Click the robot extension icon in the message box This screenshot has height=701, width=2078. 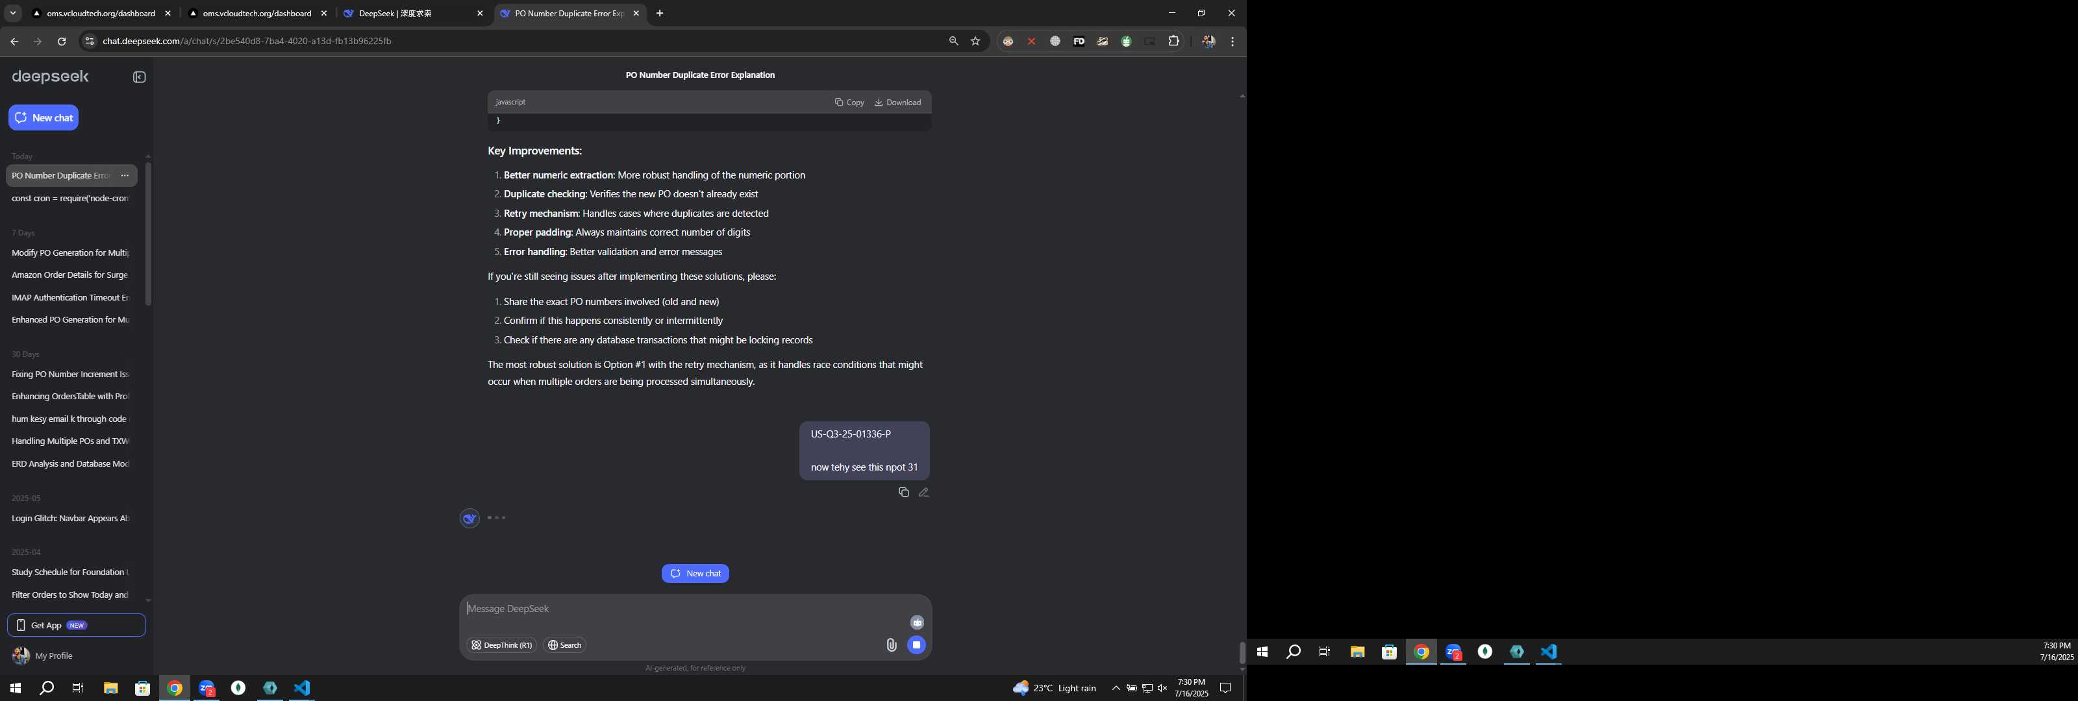click(x=917, y=622)
